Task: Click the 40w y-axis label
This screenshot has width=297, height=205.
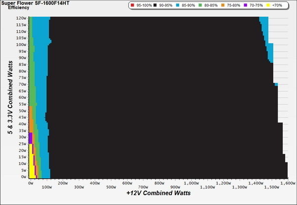Action: point(22,124)
